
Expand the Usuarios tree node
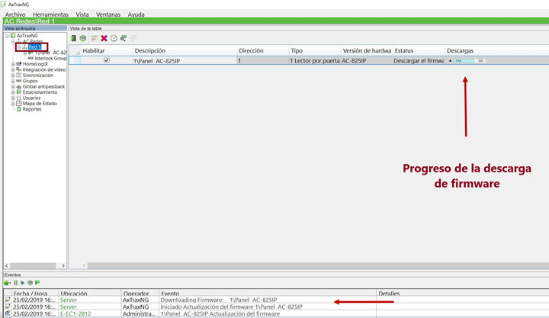[x=13, y=98]
